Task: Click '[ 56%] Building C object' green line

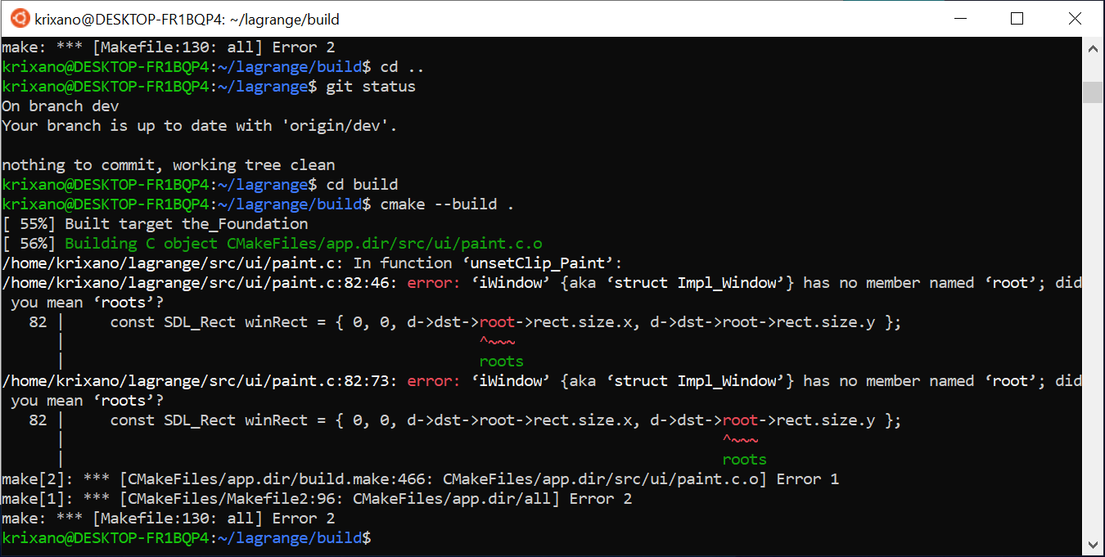Action: [x=272, y=244]
